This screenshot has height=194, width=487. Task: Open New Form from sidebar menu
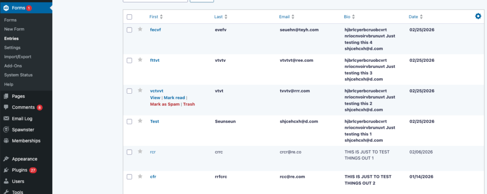click(x=14, y=29)
